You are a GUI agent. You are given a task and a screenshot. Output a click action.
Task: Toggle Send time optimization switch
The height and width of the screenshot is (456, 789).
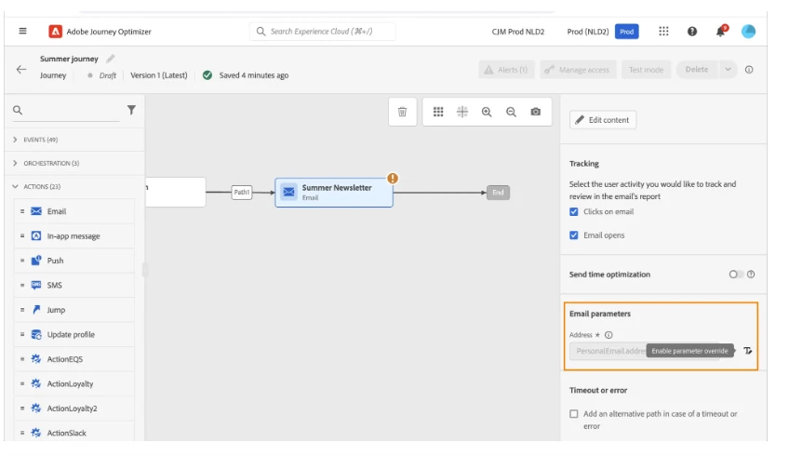(x=736, y=275)
